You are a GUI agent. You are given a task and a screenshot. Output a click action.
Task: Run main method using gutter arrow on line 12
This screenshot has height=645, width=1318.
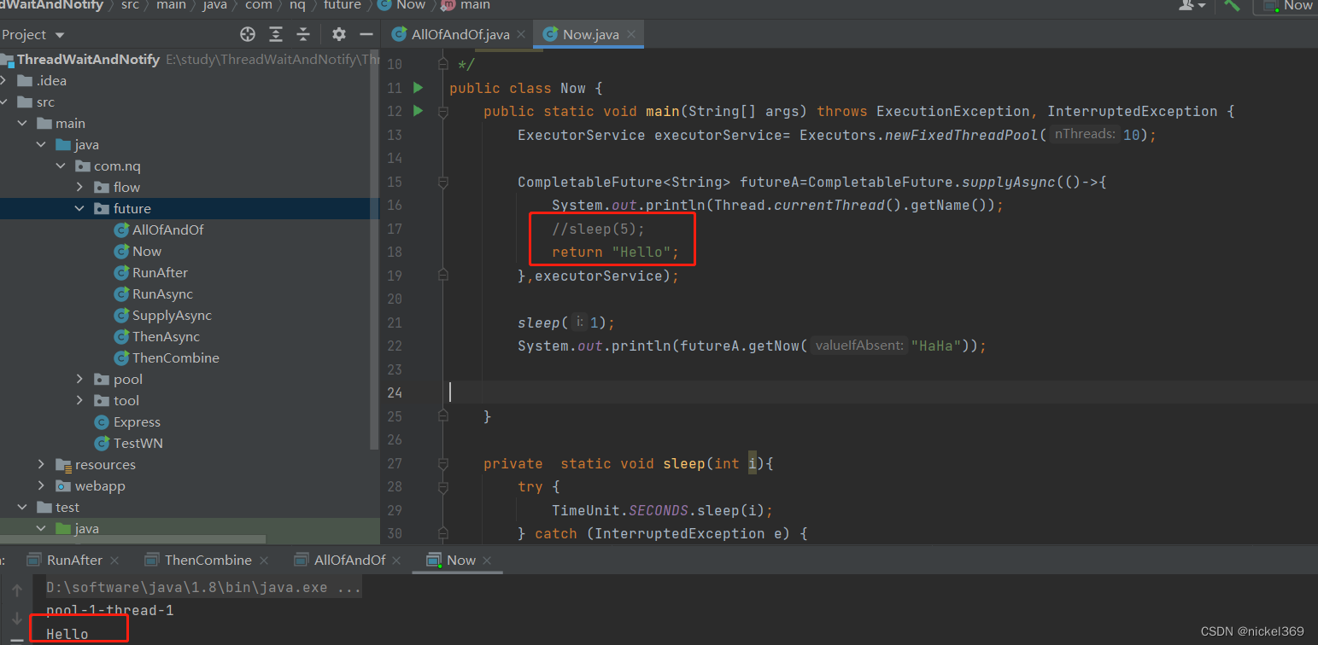tap(418, 110)
